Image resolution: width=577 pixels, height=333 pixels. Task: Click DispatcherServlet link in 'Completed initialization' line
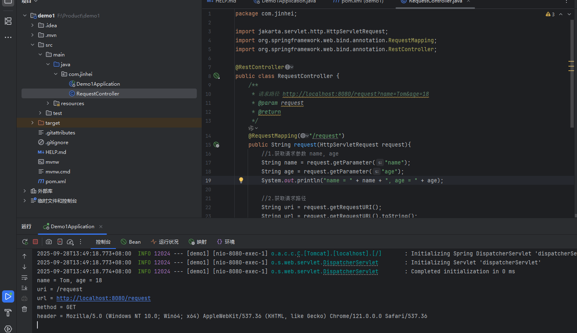point(351,271)
